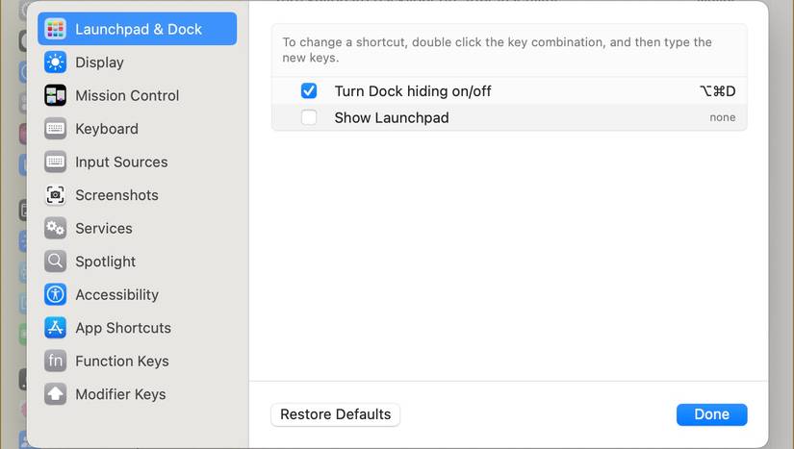Click the Spotlight magnifier icon
The height and width of the screenshot is (449, 794).
click(x=56, y=262)
